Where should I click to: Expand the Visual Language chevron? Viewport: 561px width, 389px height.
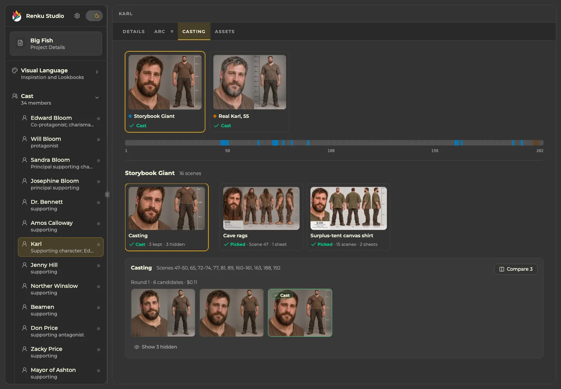97,72
